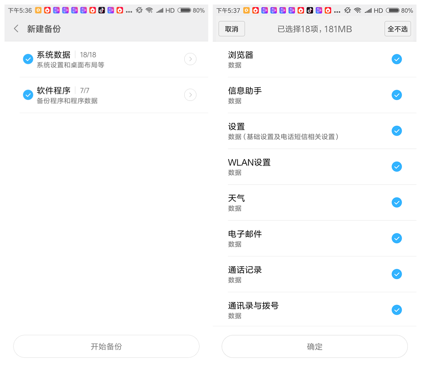The height and width of the screenshot is (371, 421).
Task: Tap battery icon in right status bar
Action: click(392, 10)
